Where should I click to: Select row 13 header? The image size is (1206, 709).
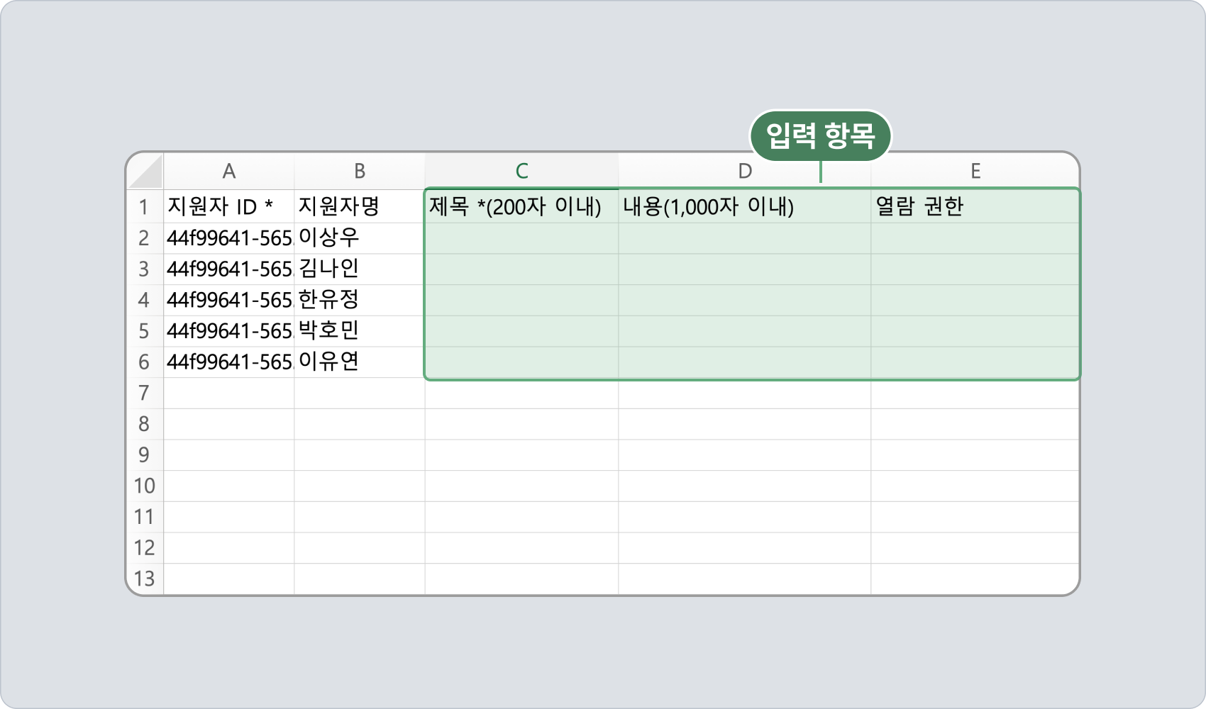point(144,579)
